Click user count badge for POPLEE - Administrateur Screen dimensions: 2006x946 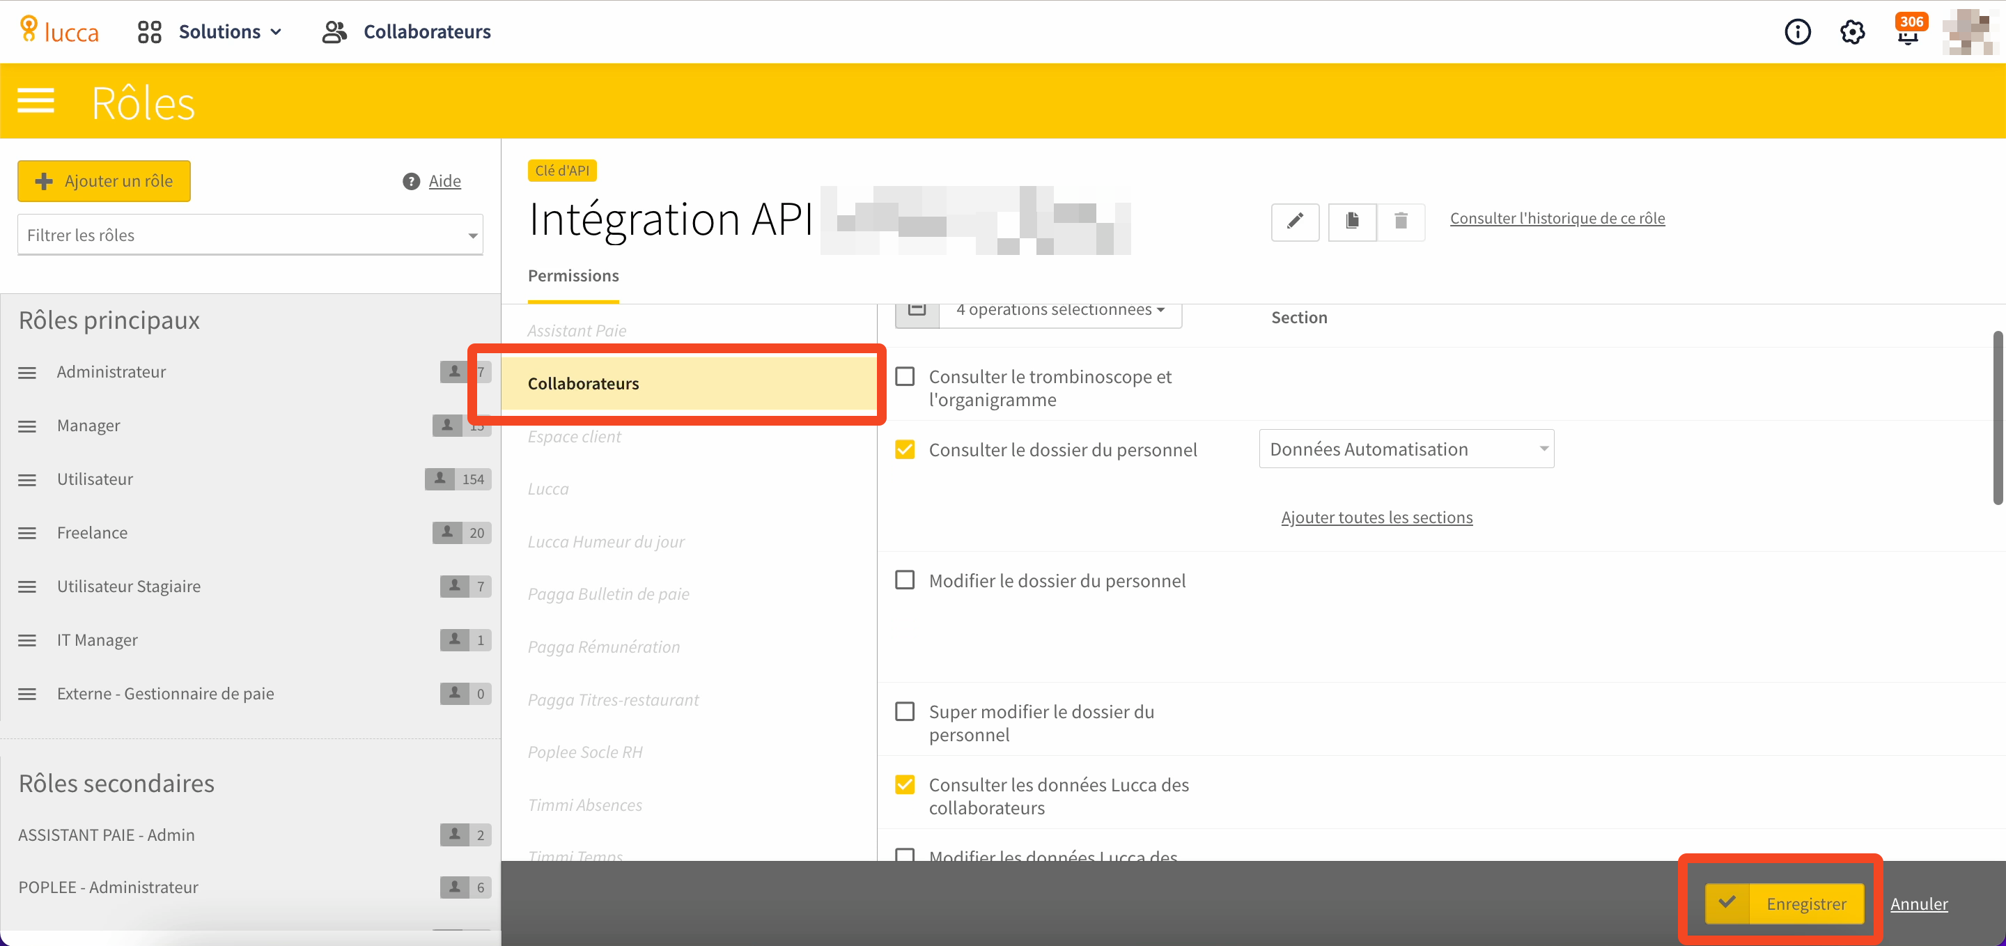[466, 887]
